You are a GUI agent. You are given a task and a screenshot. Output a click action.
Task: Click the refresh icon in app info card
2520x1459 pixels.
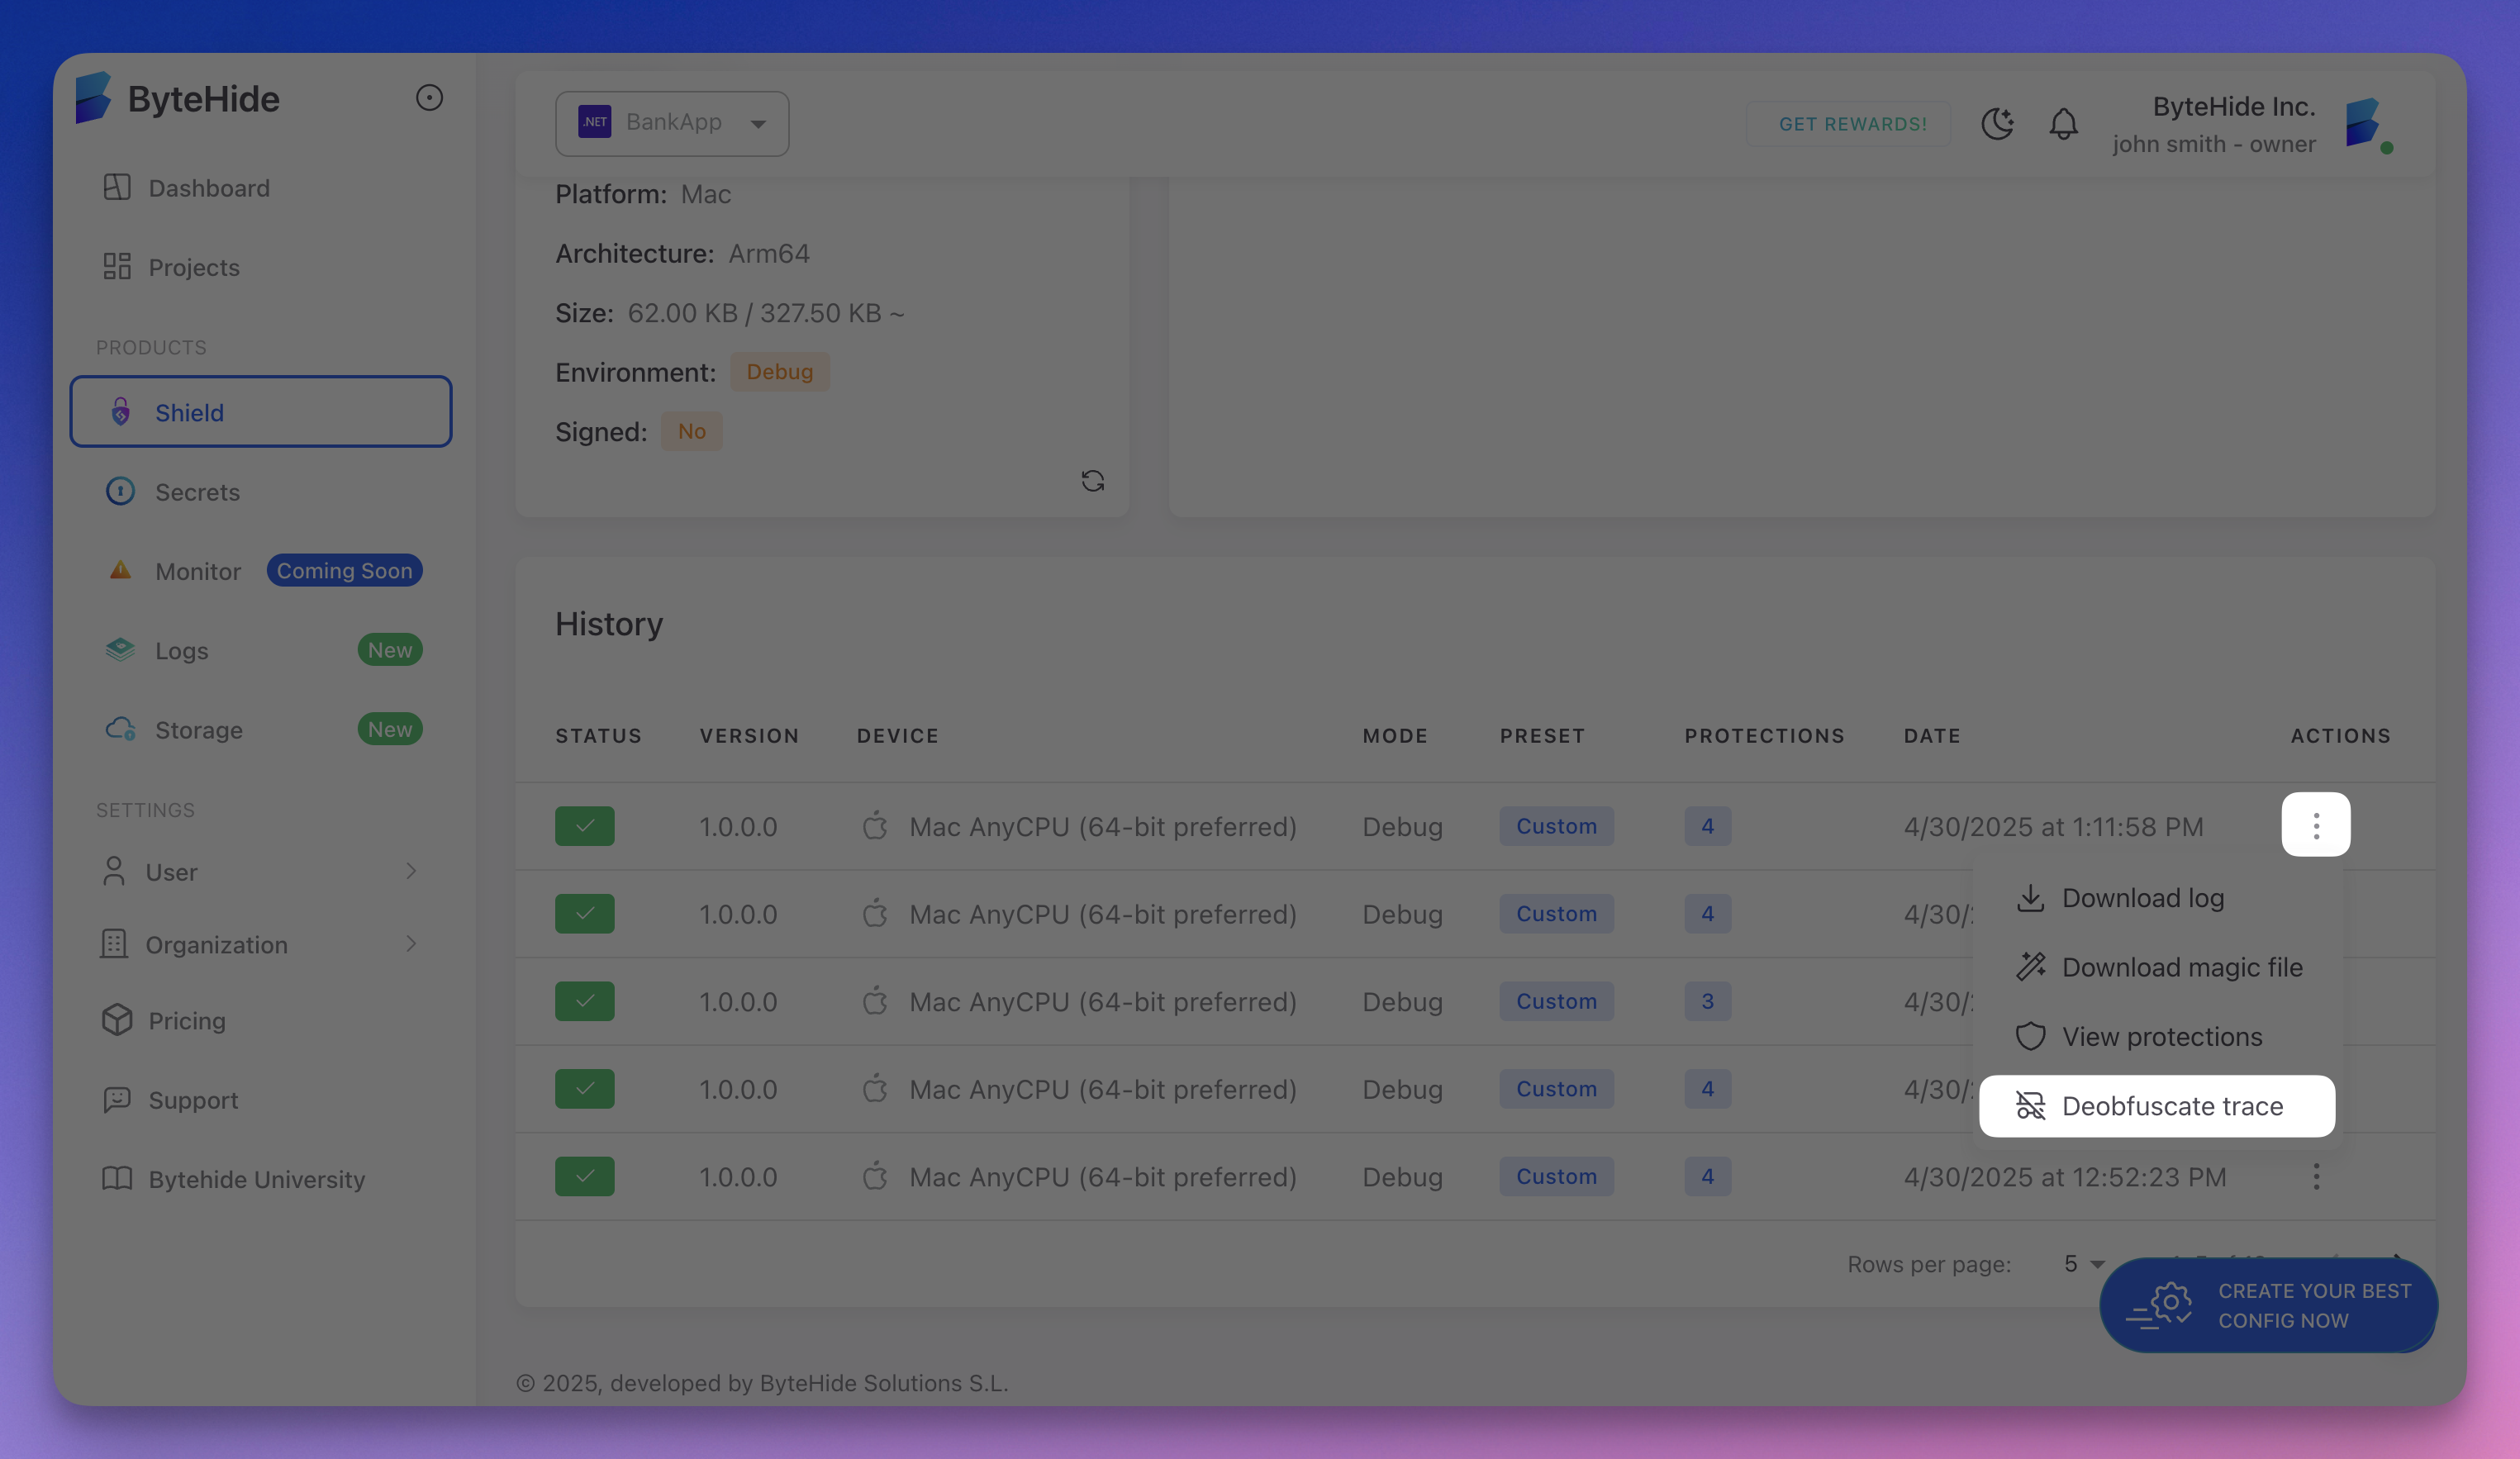point(1092,481)
